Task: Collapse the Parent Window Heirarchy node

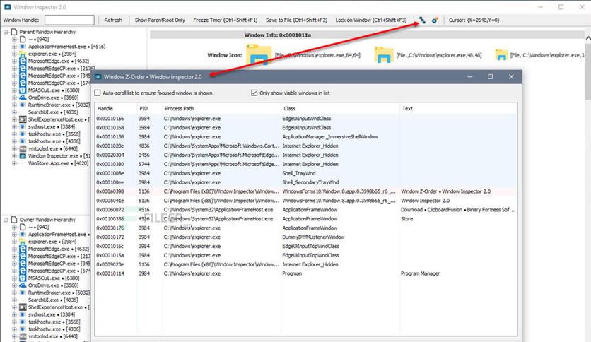Action: click(x=6, y=32)
